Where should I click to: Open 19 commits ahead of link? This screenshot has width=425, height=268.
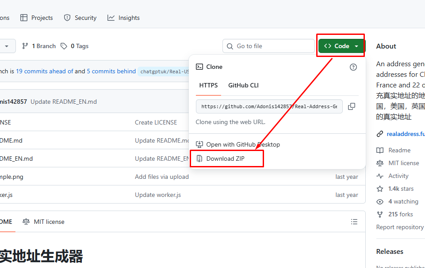click(45, 71)
